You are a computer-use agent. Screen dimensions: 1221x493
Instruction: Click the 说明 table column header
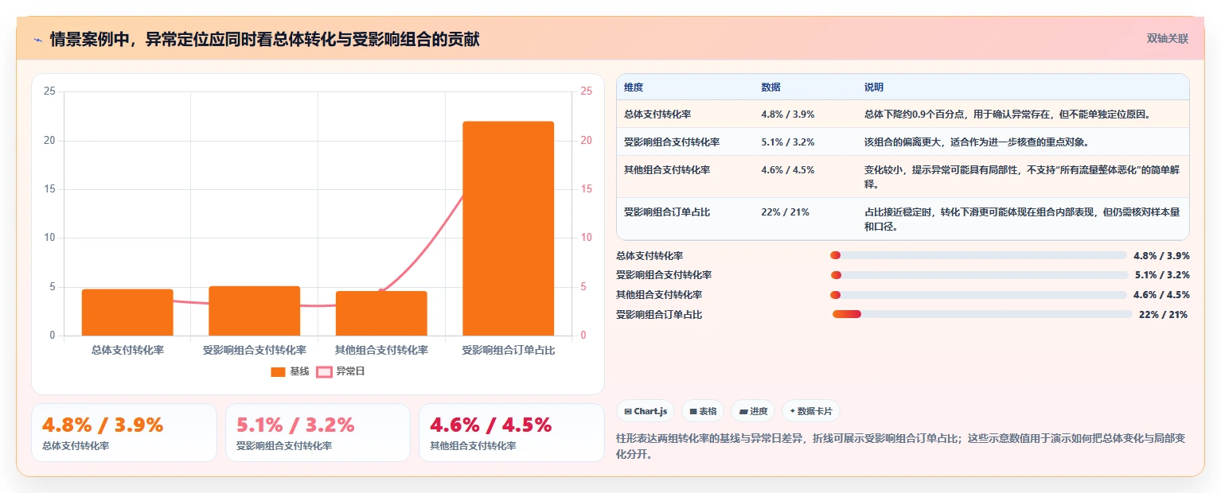pos(874,87)
